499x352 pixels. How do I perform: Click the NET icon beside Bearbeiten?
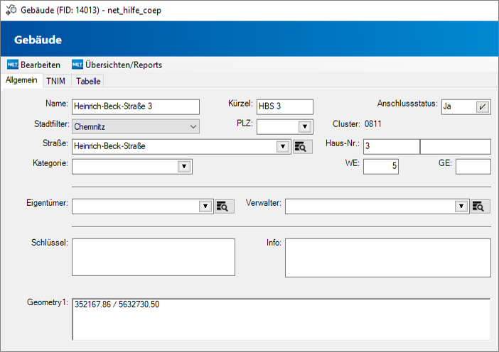(13, 65)
